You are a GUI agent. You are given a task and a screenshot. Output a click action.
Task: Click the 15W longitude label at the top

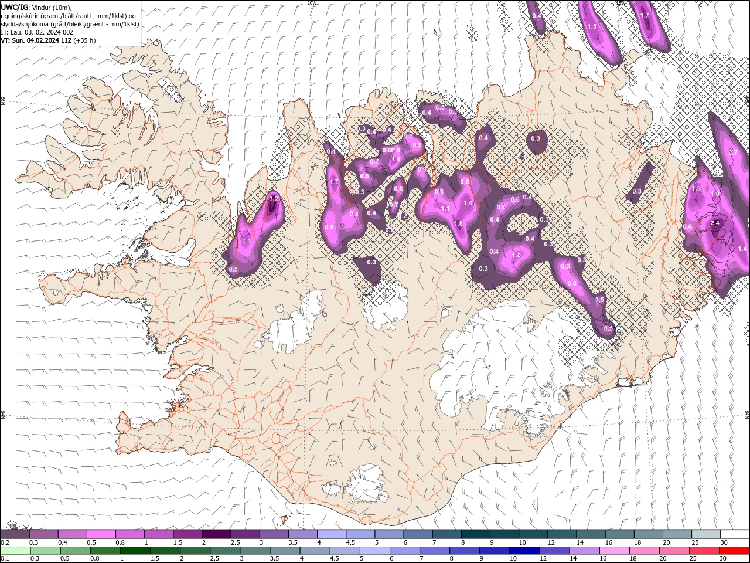tap(621, 3)
